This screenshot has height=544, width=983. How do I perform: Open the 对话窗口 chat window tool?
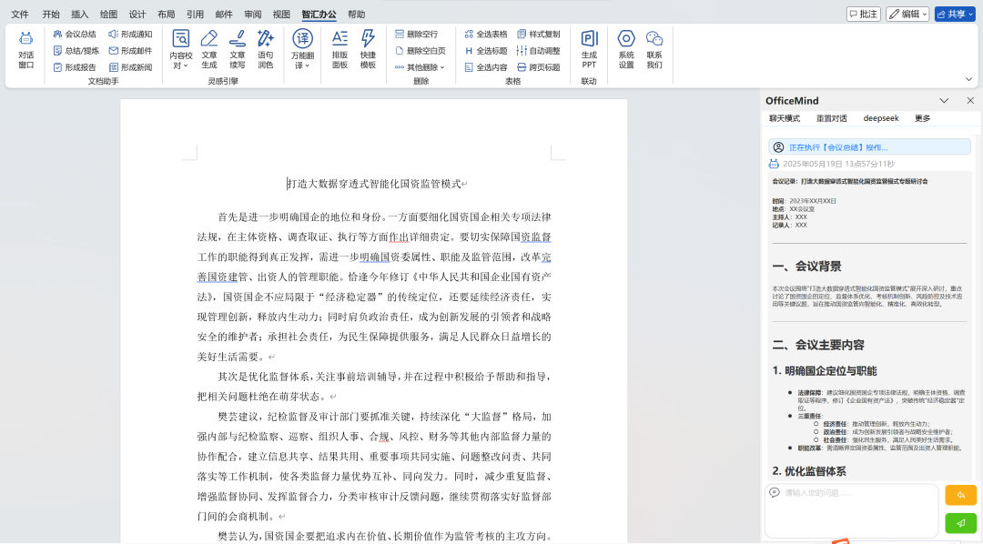pyautogui.click(x=25, y=48)
